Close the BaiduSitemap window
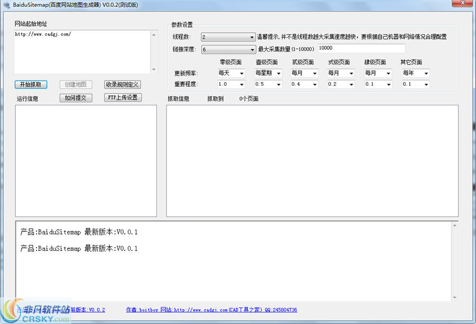This screenshot has width=476, height=324. [462, 3]
